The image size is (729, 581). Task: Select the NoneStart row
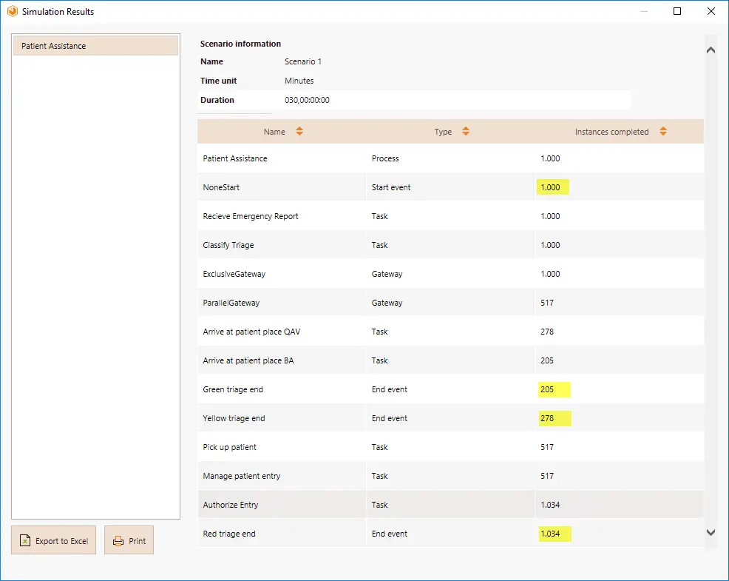[x=450, y=187]
